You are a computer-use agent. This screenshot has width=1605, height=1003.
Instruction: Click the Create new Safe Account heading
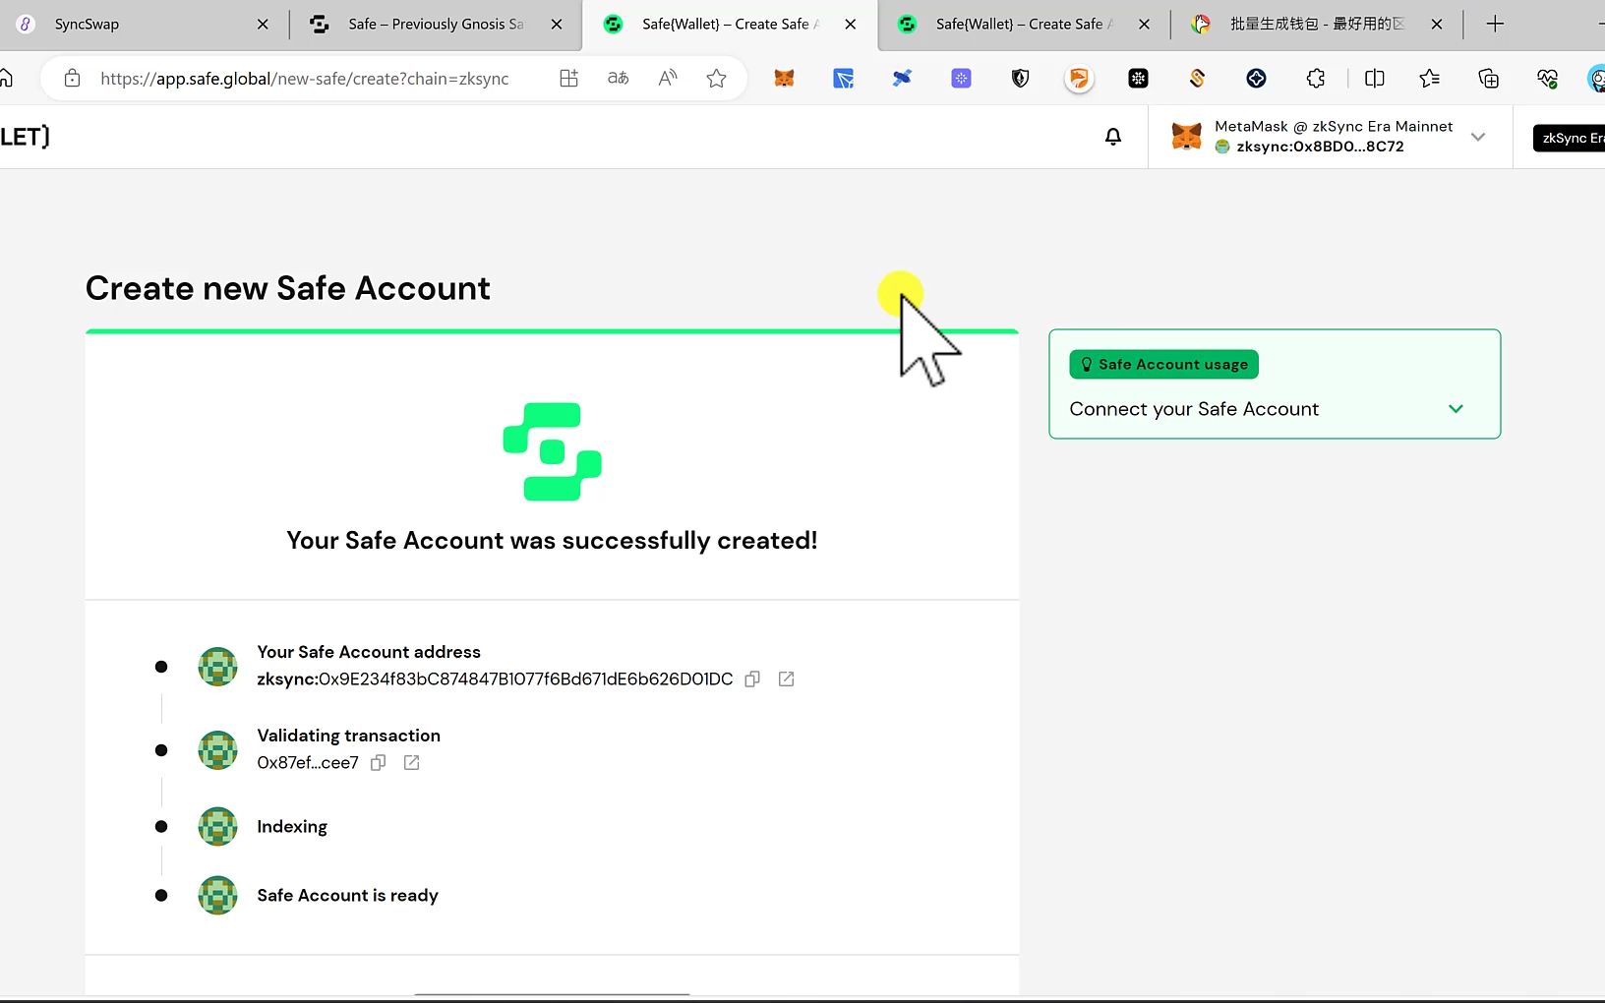click(x=287, y=288)
